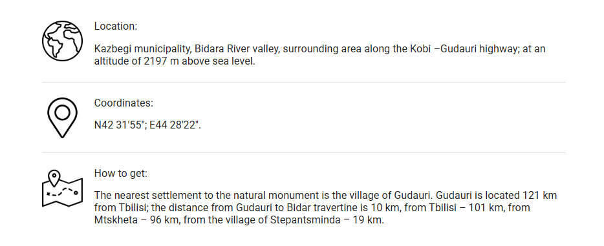Click the divider line below Coordinates section
Image resolution: width=604 pixels, height=246 pixels.
click(304, 152)
